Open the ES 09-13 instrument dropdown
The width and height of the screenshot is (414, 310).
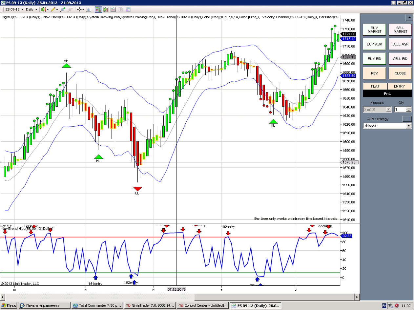tap(14, 10)
